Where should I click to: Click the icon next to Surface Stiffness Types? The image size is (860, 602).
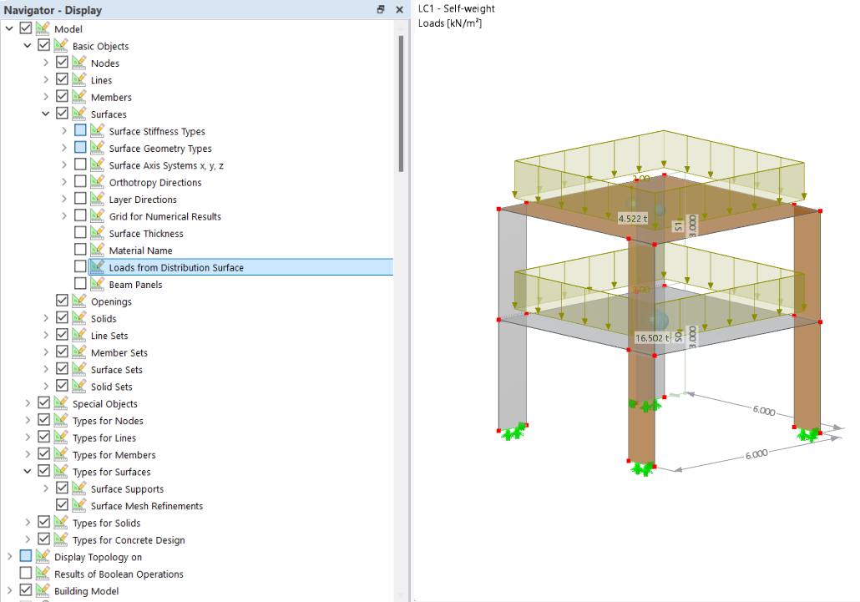tap(97, 130)
